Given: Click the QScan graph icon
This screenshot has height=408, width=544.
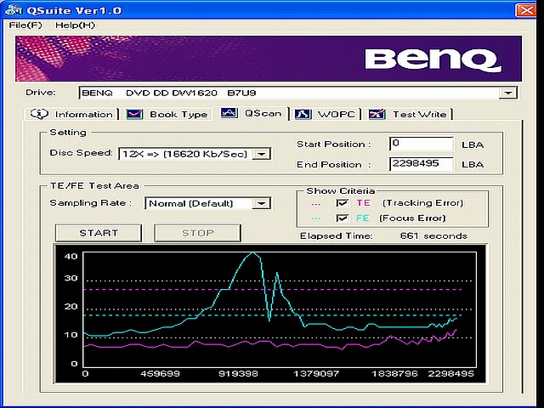Looking at the screenshot, I should click(x=229, y=113).
